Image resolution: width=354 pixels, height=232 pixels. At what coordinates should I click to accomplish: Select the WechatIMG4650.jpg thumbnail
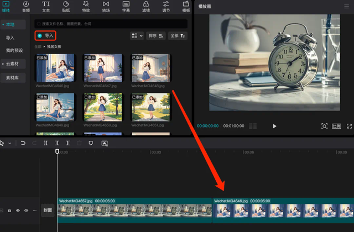click(103, 107)
